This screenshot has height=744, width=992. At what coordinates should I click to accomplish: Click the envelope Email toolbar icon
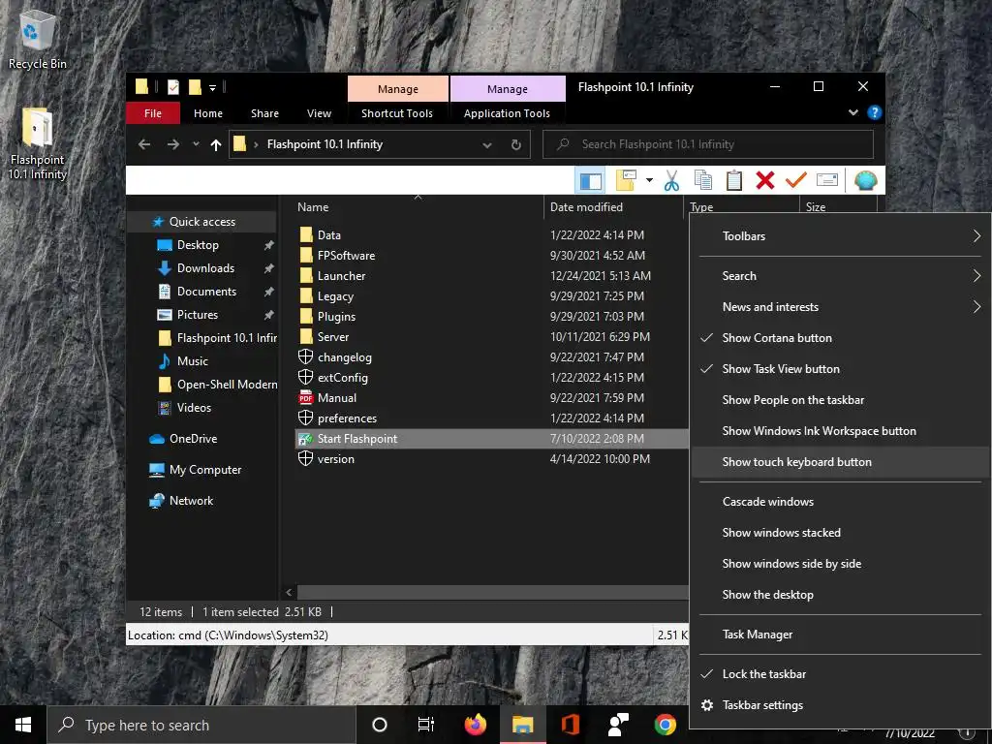click(827, 181)
